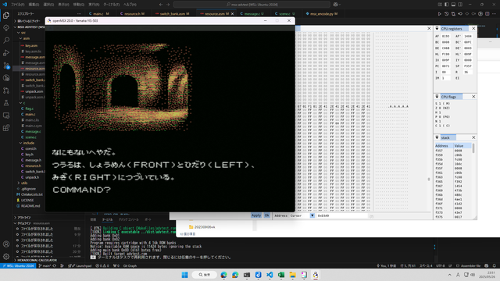Toggle the primary sidebar layout button
Viewport: 500px width, 281px height.
(x=446, y=5)
